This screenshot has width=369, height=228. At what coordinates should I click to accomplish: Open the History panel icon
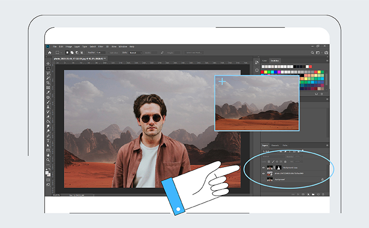tap(257, 62)
